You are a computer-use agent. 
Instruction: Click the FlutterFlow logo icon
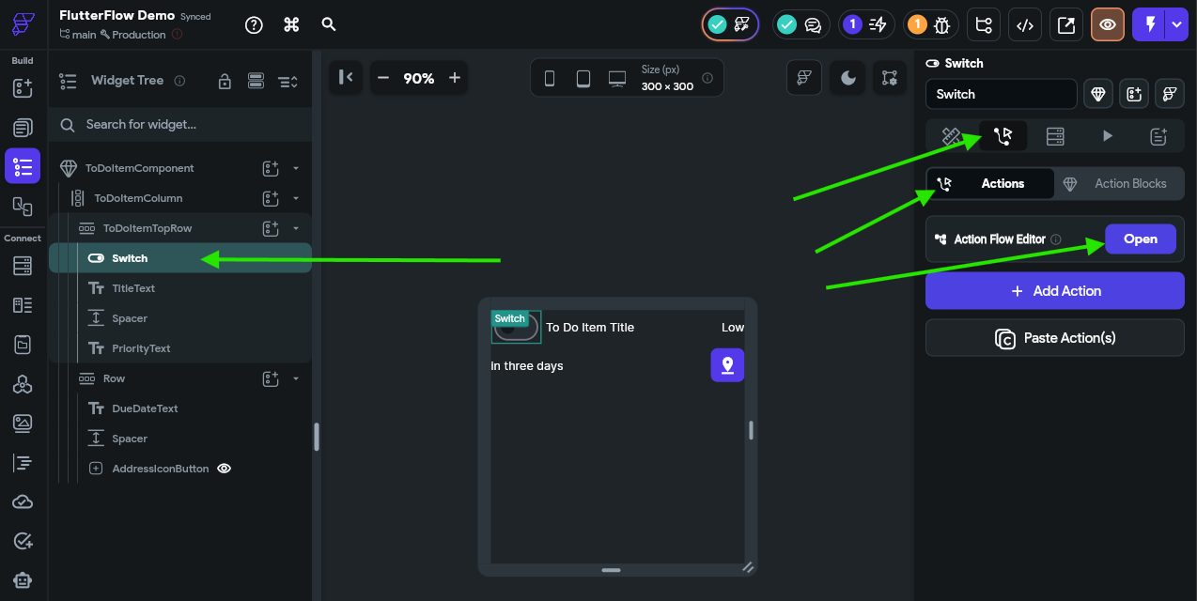pos(23,24)
